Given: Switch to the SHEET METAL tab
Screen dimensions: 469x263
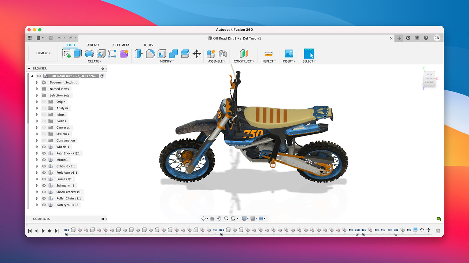Looking at the screenshot, I should [x=121, y=45].
